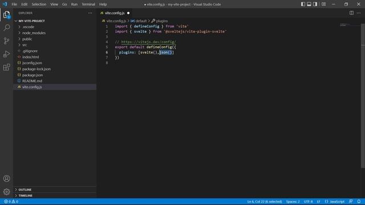The width and height of the screenshot is (365, 205).
Task: Click the unsaved dot on vite.config.js tab
Action: (x=128, y=13)
